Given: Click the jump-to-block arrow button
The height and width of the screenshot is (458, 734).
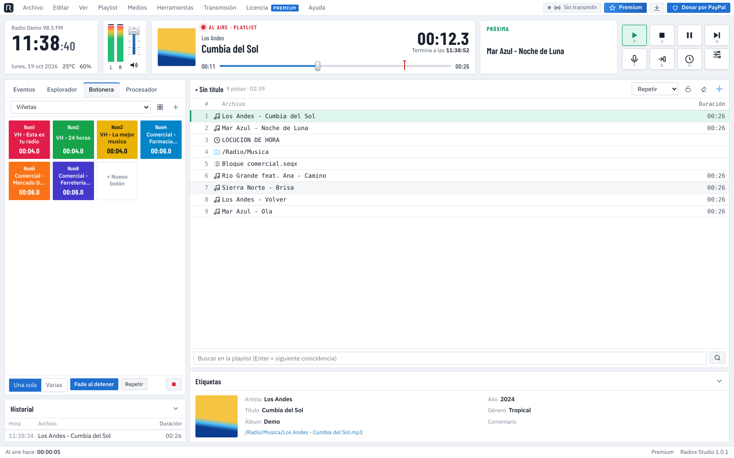Looking at the screenshot, I should [x=662, y=59].
